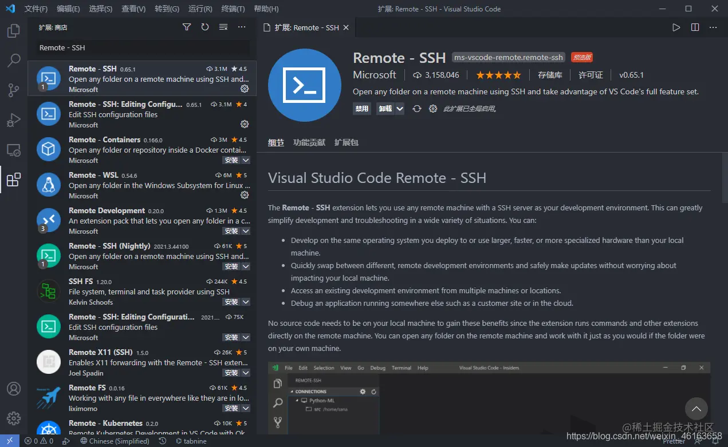Click tabnine in status bar
The height and width of the screenshot is (447, 728).
click(191, 441)
